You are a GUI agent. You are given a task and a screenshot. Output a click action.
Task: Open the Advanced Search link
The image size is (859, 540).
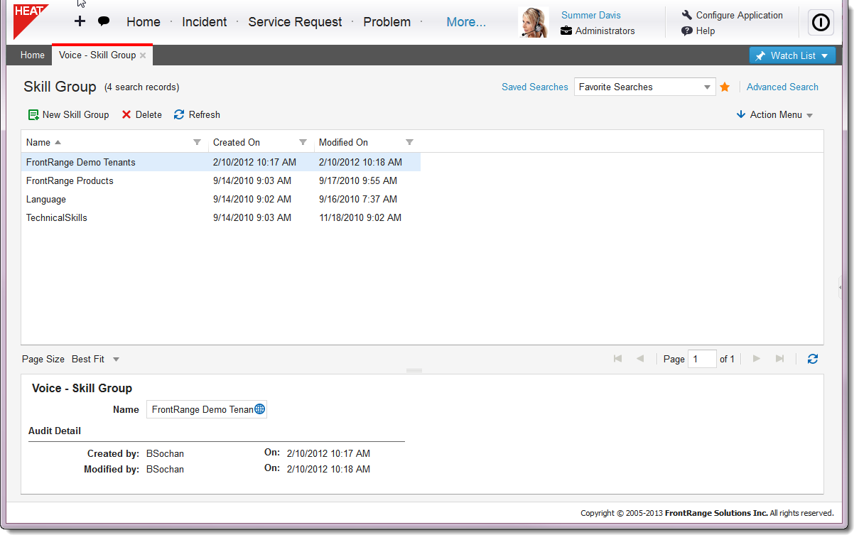782,87
